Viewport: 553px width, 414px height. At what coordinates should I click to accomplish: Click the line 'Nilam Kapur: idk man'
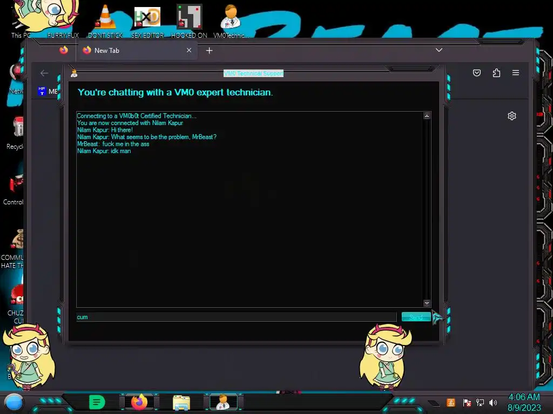(x=104, y=151)
